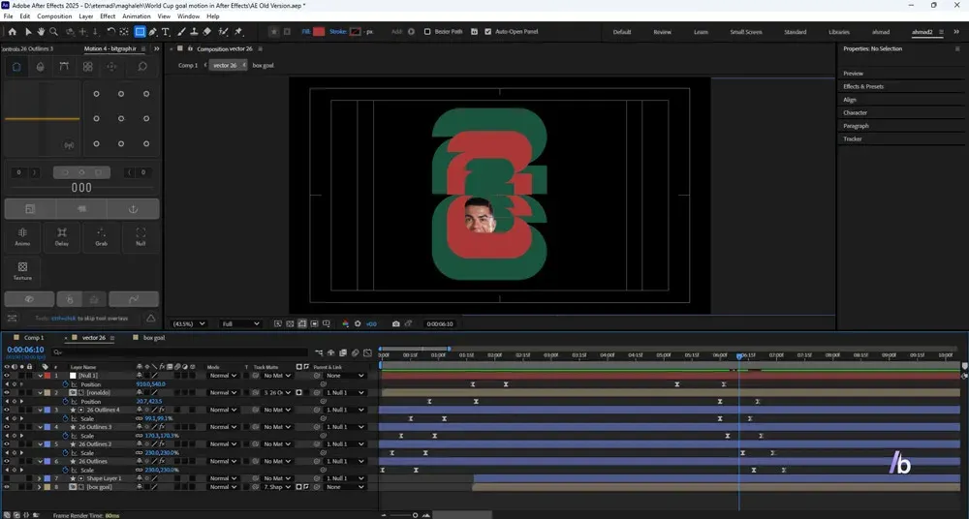Image resolution: width=969 pixels, height=519 pixels.
Task: Select the Motion 4 - bitgraph.ir panel tab
Action: 110,48
